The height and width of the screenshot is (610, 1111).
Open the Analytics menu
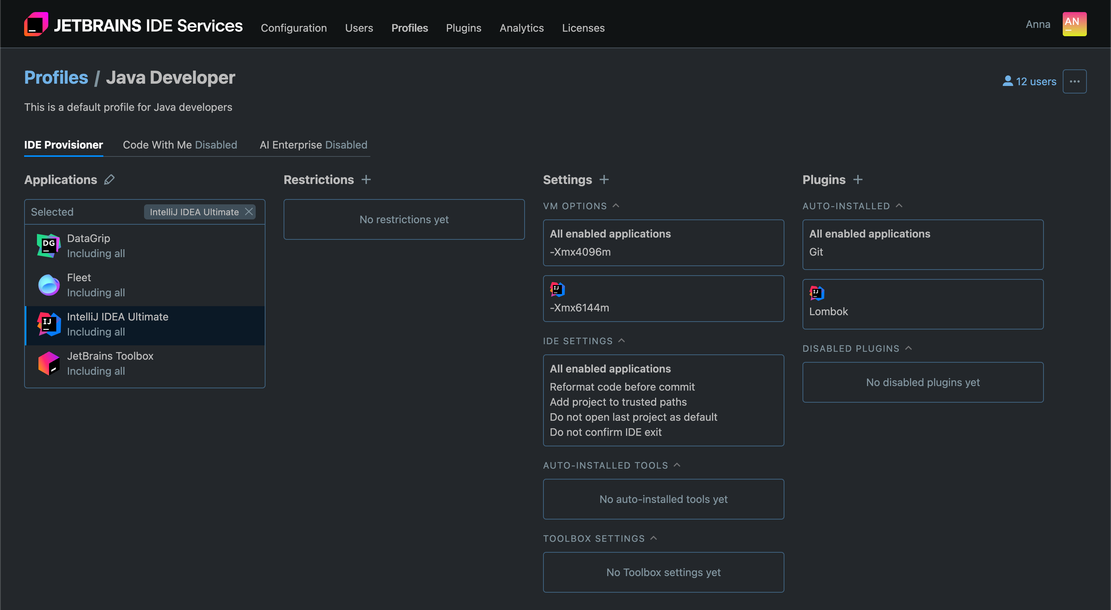pos(522,28)
